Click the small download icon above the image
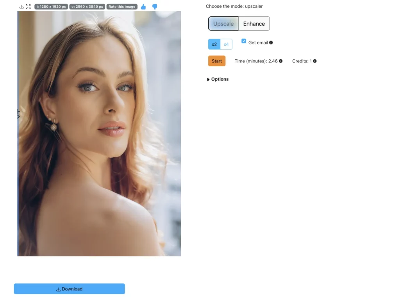This screenshot has width=400, height=297. tap(21, 7)
